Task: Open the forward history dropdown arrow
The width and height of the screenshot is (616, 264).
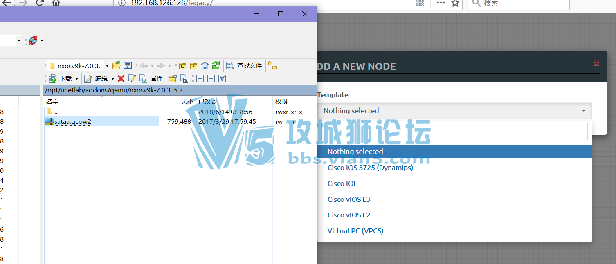Action: 169,66
